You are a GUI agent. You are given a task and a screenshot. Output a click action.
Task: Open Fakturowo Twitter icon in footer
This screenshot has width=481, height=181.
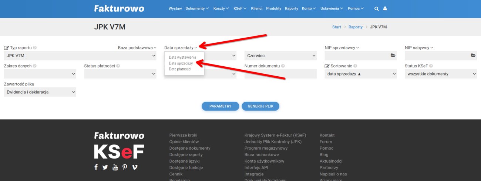[x=105, y=167]
